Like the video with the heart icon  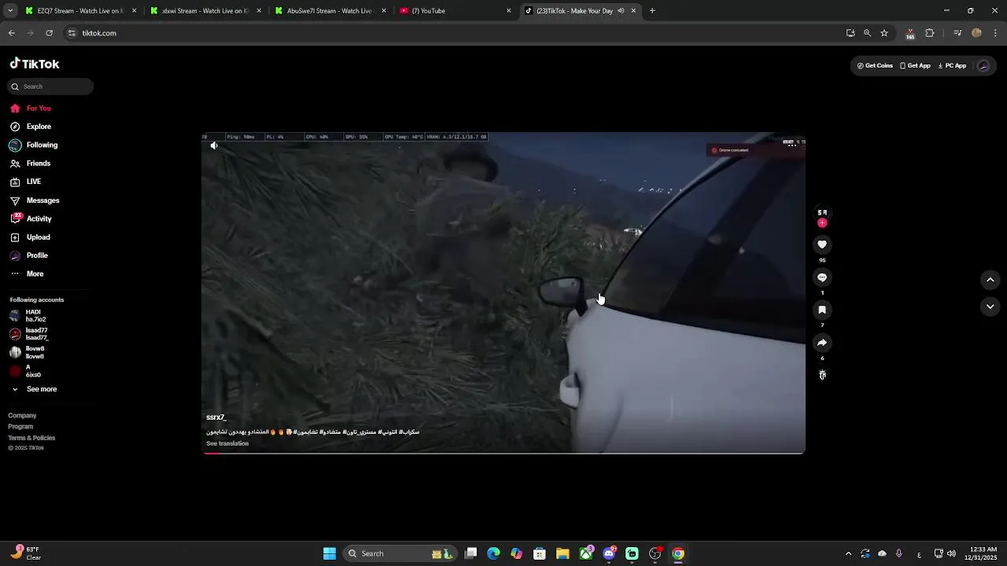tap(822, 244)
